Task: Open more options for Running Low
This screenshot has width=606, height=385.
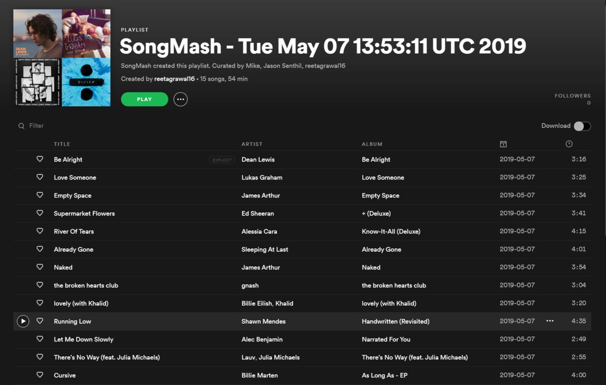Action: point(550,321)
